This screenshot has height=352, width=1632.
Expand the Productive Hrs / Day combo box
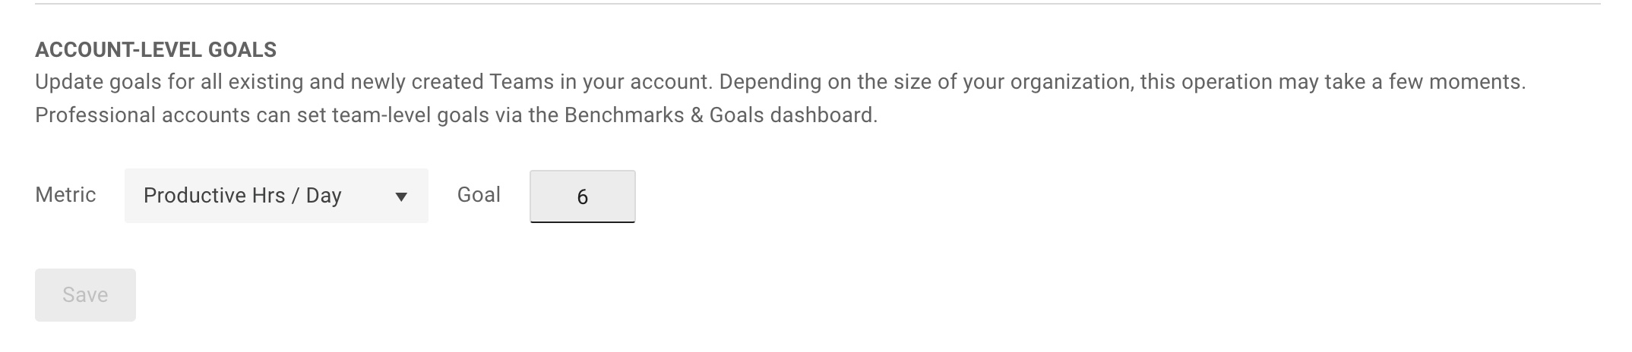(x=277, y=196)
